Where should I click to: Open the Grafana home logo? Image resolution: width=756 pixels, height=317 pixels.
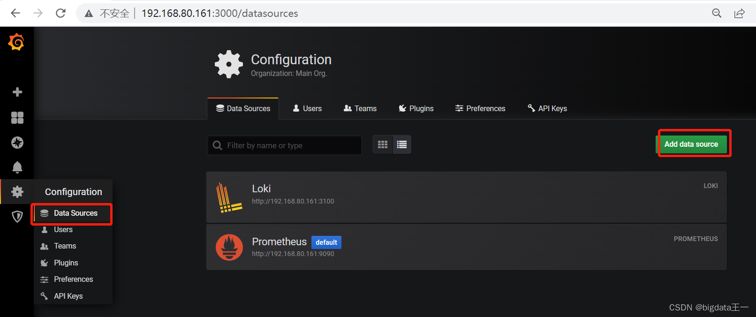click(x=16, y=42)
